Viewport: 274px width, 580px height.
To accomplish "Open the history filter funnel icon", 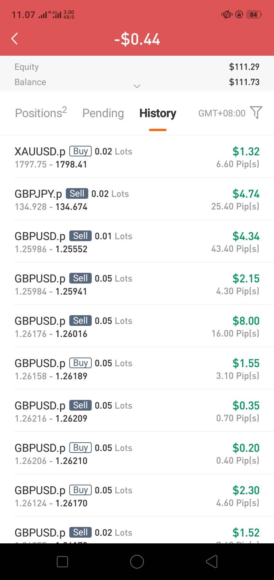I will (x=256, y=113).
